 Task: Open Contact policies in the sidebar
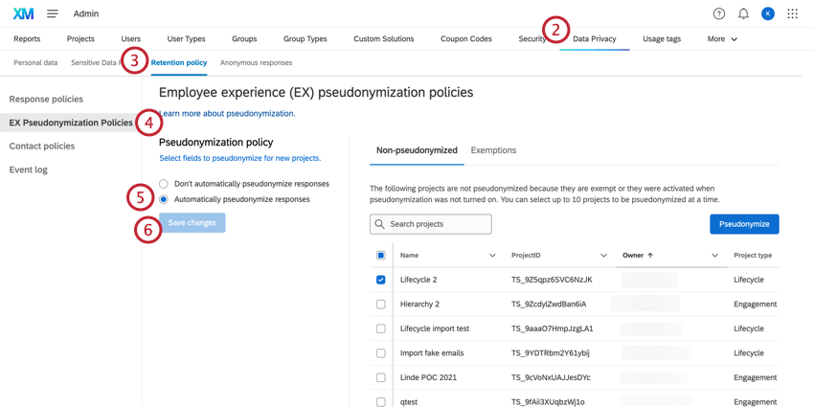(x=42, y=147)
